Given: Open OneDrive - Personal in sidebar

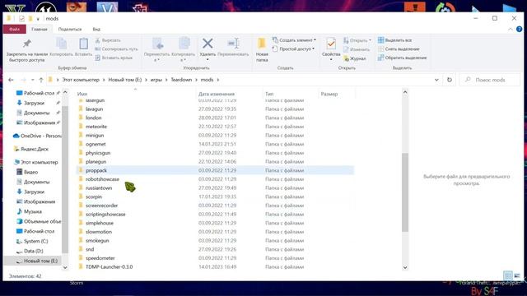Looking at the screenshot, I should (x=37, y=136).
